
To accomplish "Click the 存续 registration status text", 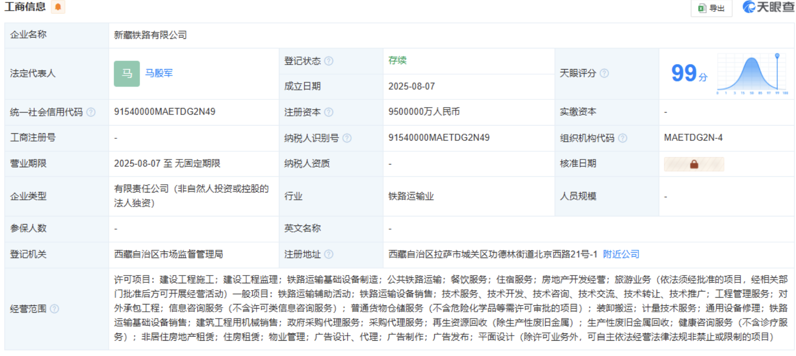I will [x=397, y=61].
